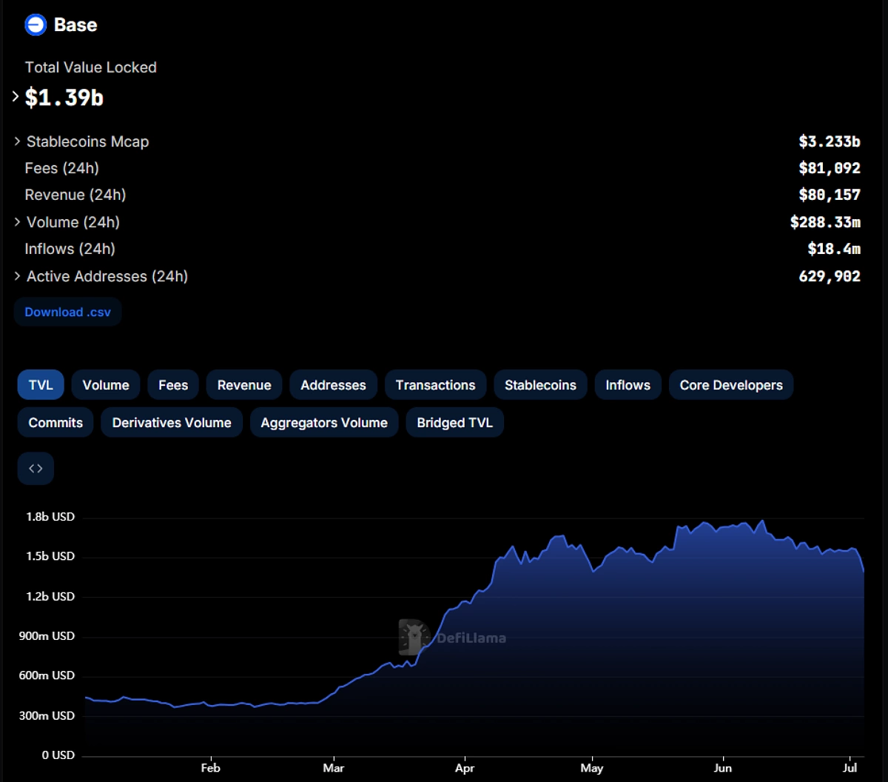Click the Jun label on time axis

(722, 769)
